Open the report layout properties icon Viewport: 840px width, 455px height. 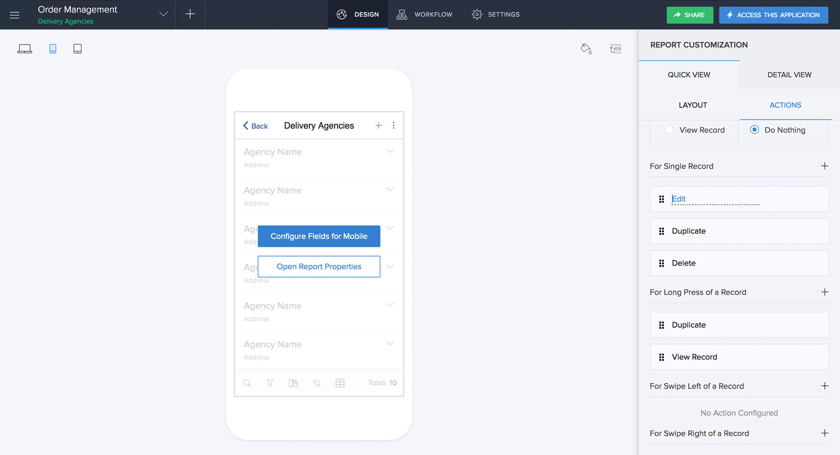pos(615,48)
